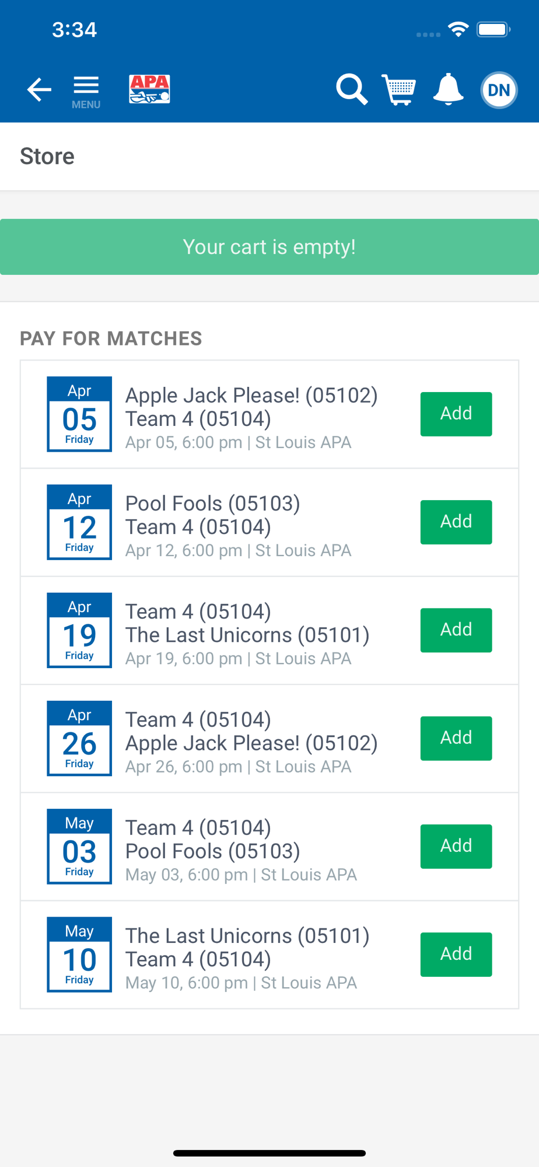Image resolution: width=539 pixels, height=1167 pixels.
Task: Add Apr 19 match to cart
Action: coord(456,630)
